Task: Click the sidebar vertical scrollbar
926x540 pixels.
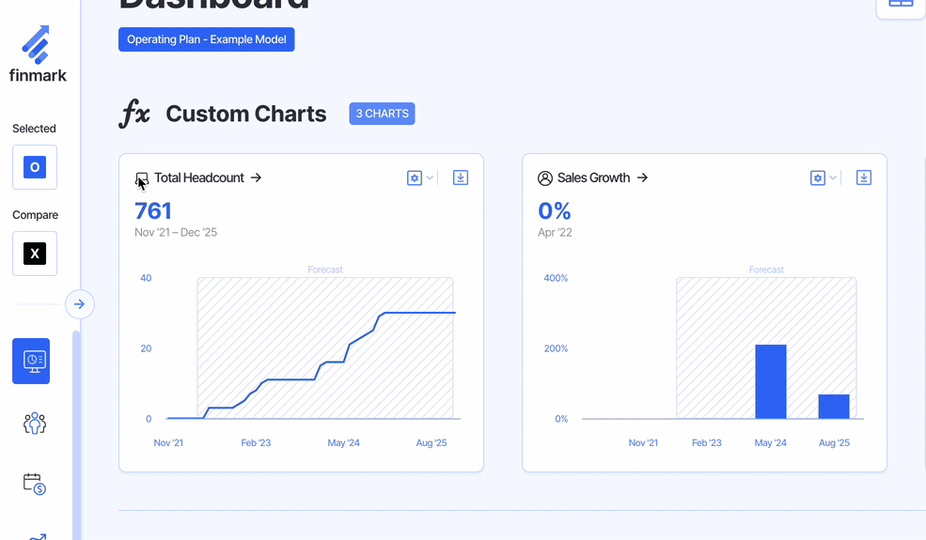Action: click(76, 432)
